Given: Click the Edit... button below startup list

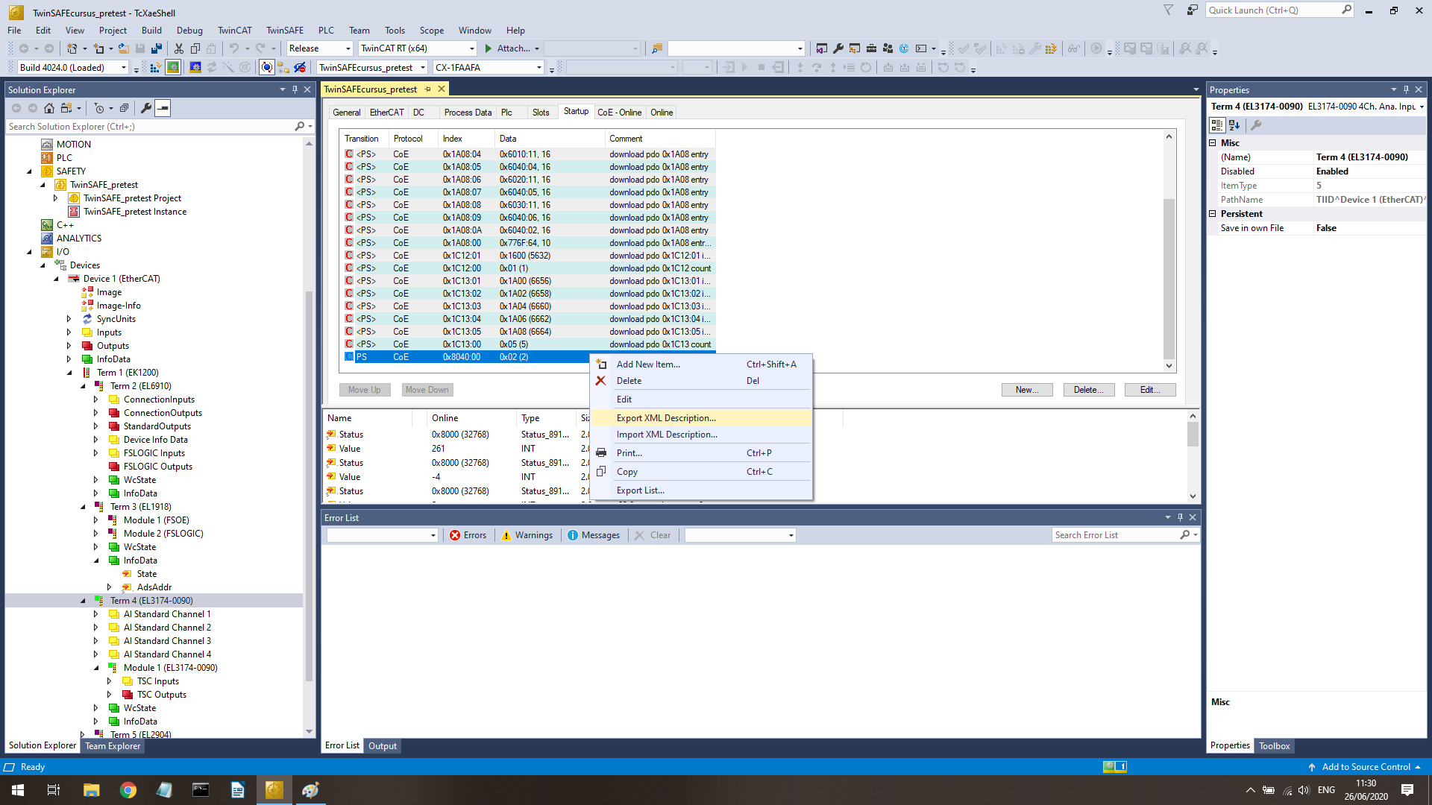Looking at the screenshot, I should tap(1149, 390).
